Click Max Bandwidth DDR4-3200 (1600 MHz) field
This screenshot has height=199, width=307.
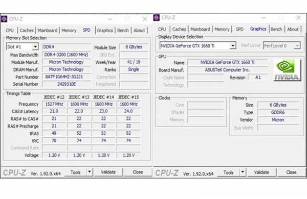pyautogui.click(x=67, y=55)
